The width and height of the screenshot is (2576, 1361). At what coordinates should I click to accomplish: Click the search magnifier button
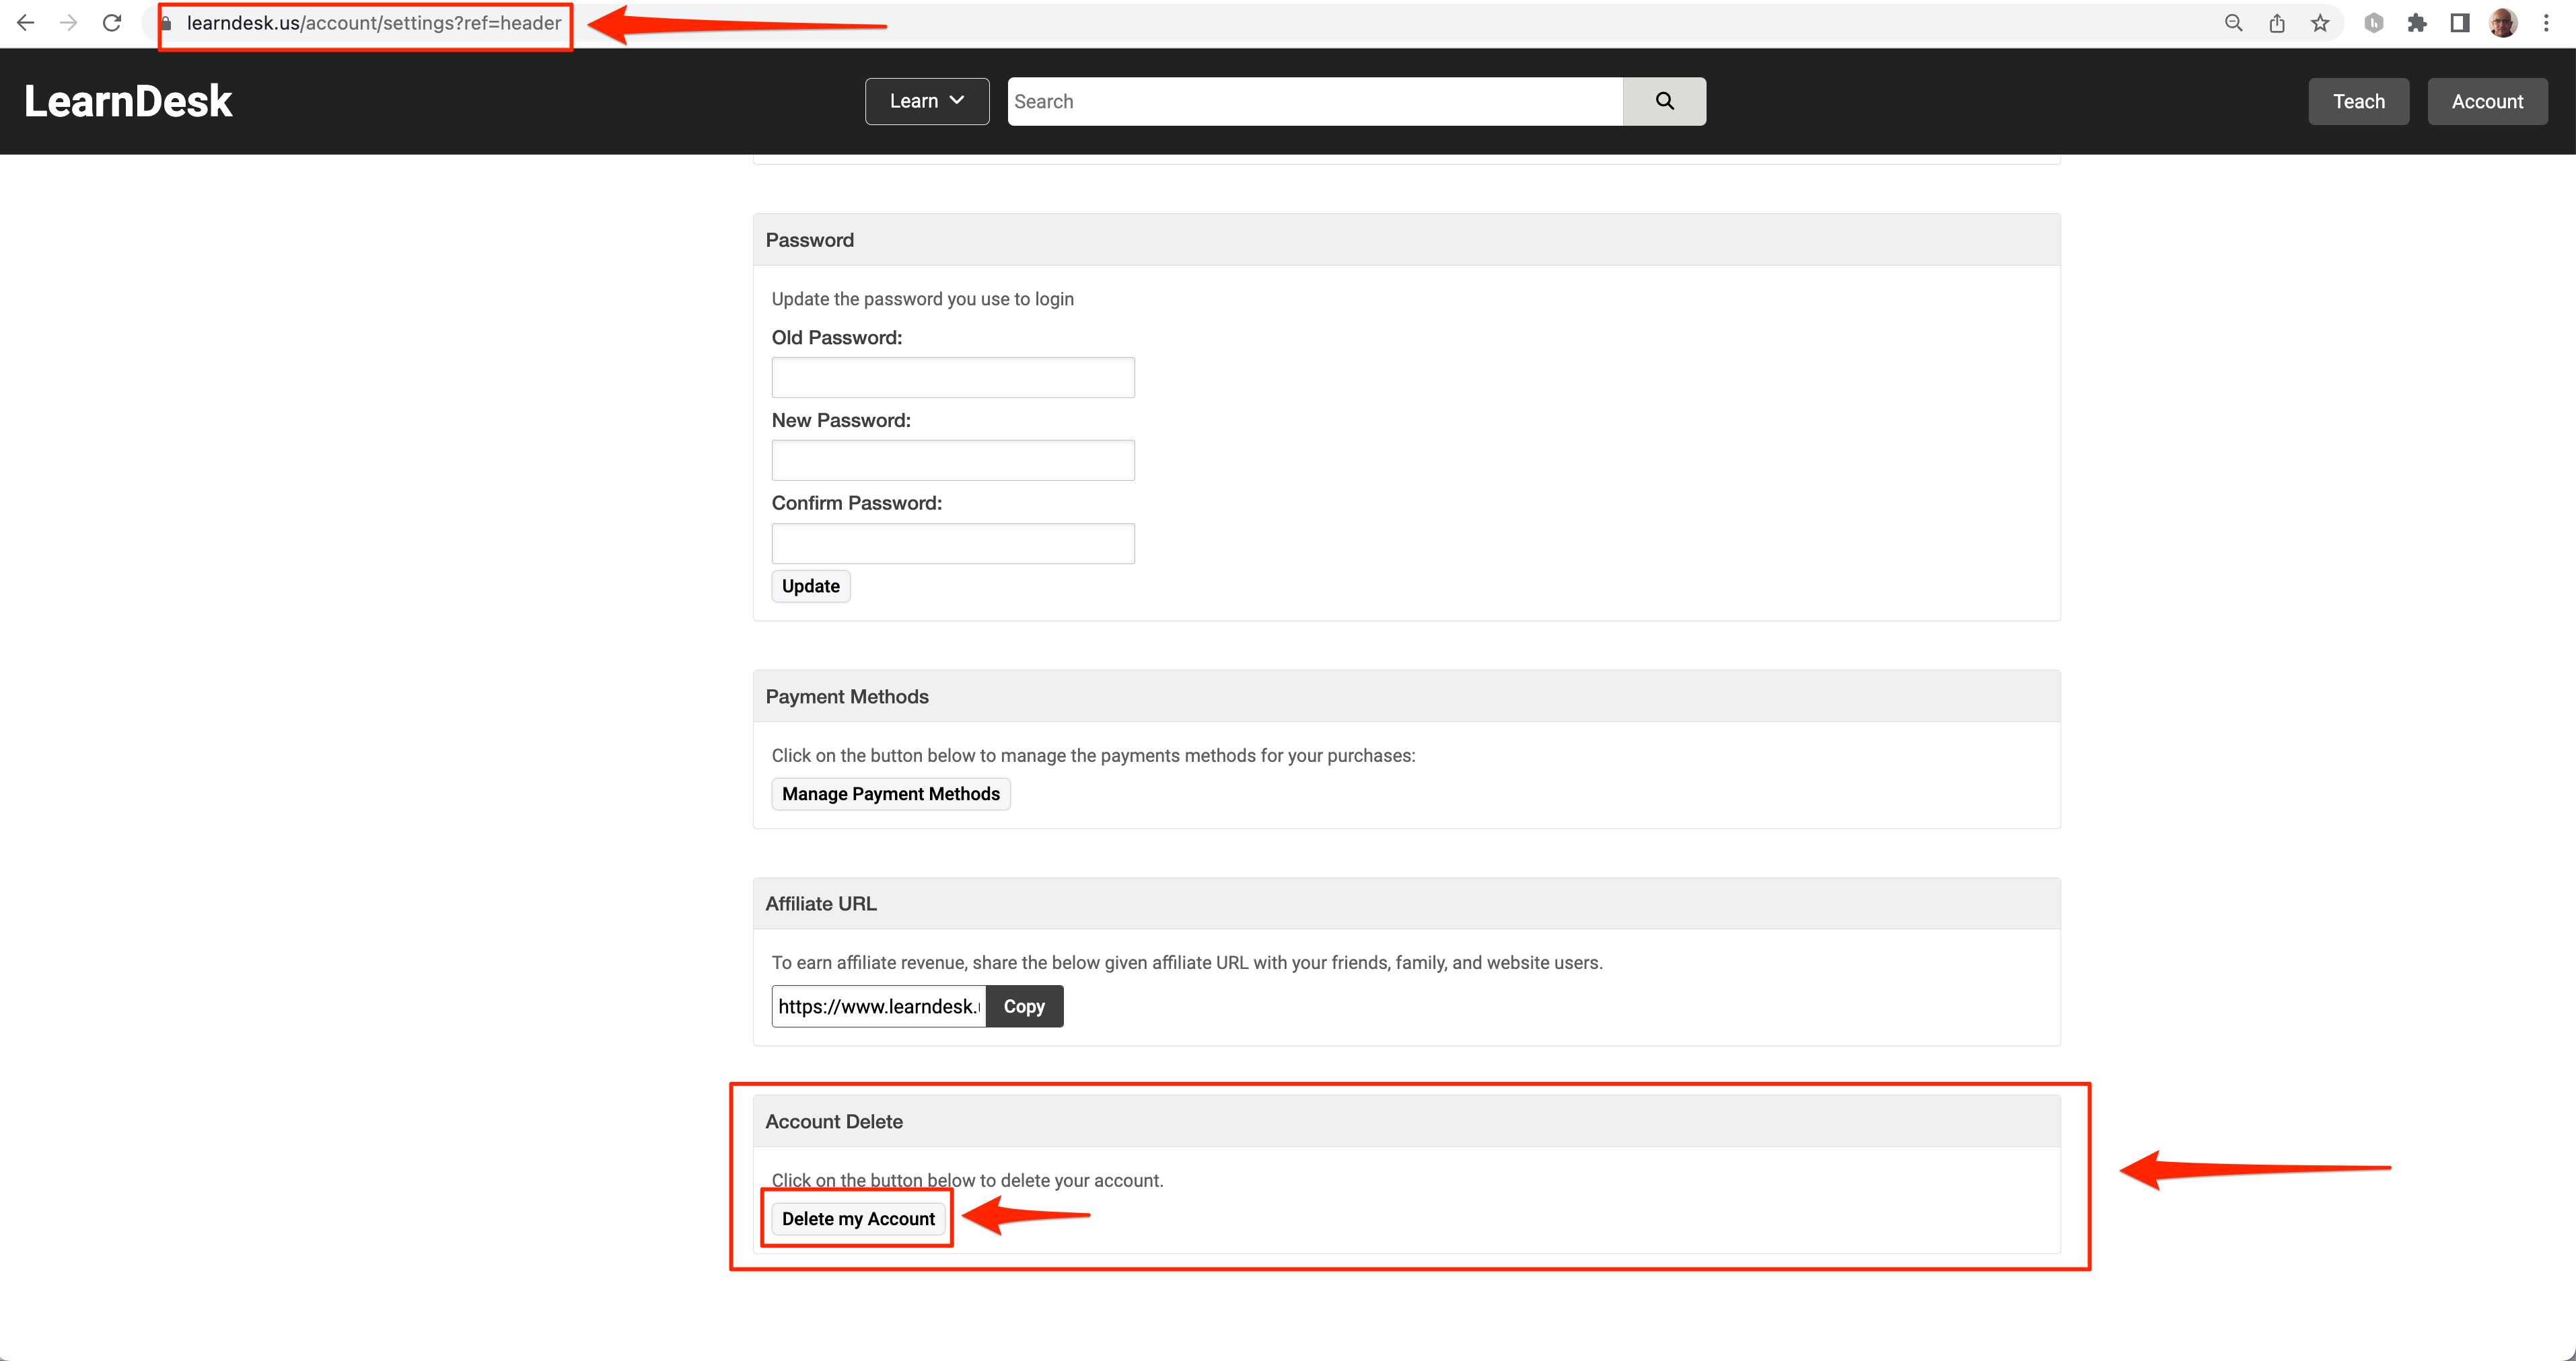[x=1664, y=101]
